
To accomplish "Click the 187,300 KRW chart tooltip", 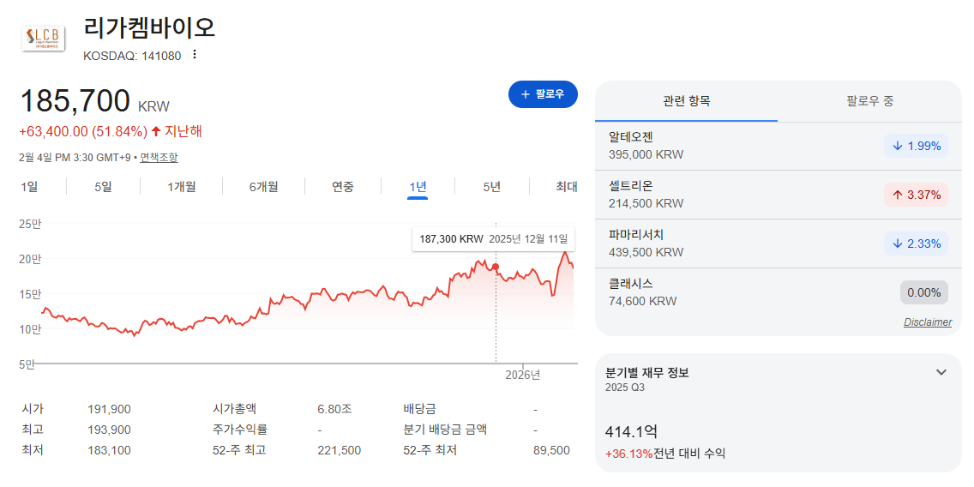I will (493, 238).
